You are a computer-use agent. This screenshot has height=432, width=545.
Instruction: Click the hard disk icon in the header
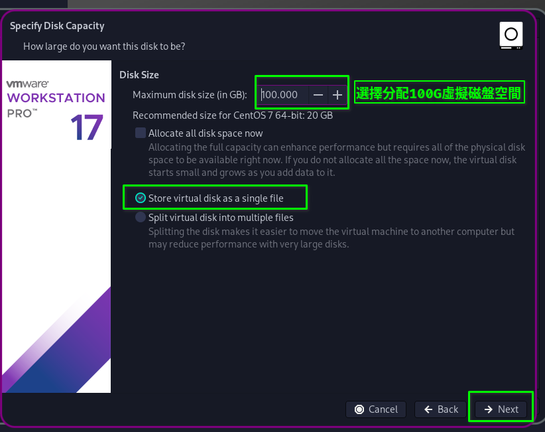(511, 35)
